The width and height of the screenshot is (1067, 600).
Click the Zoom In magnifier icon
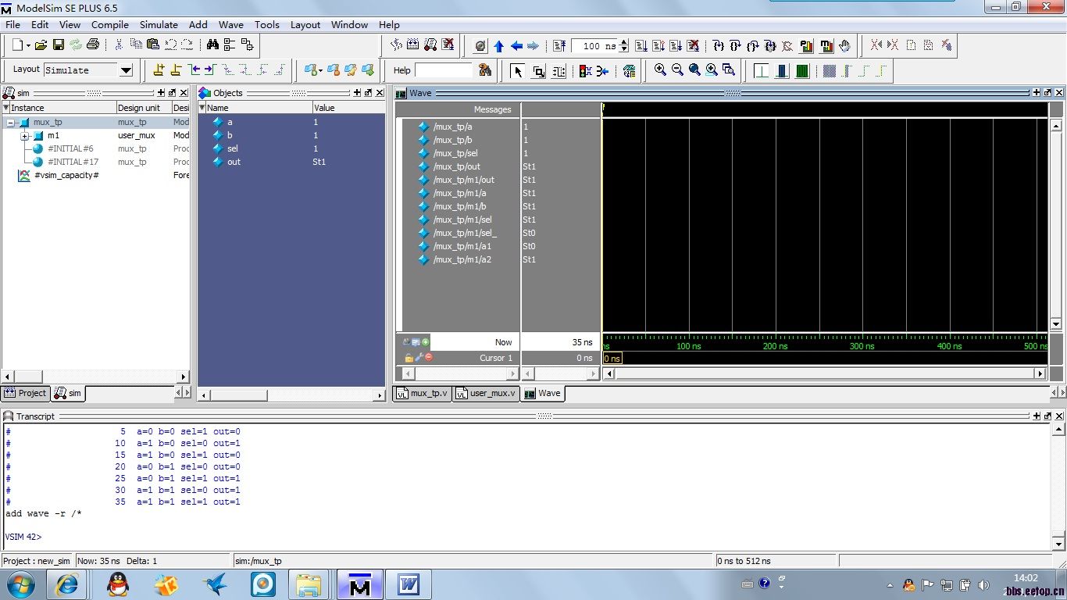pos(660,70)
